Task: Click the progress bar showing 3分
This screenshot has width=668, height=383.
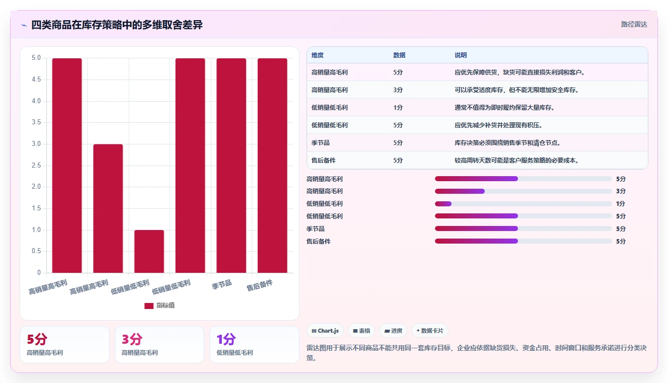Action: tap(524, 191)
